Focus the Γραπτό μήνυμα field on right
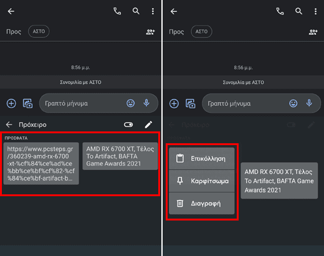324x256 pixels. (x=245, y=103)
